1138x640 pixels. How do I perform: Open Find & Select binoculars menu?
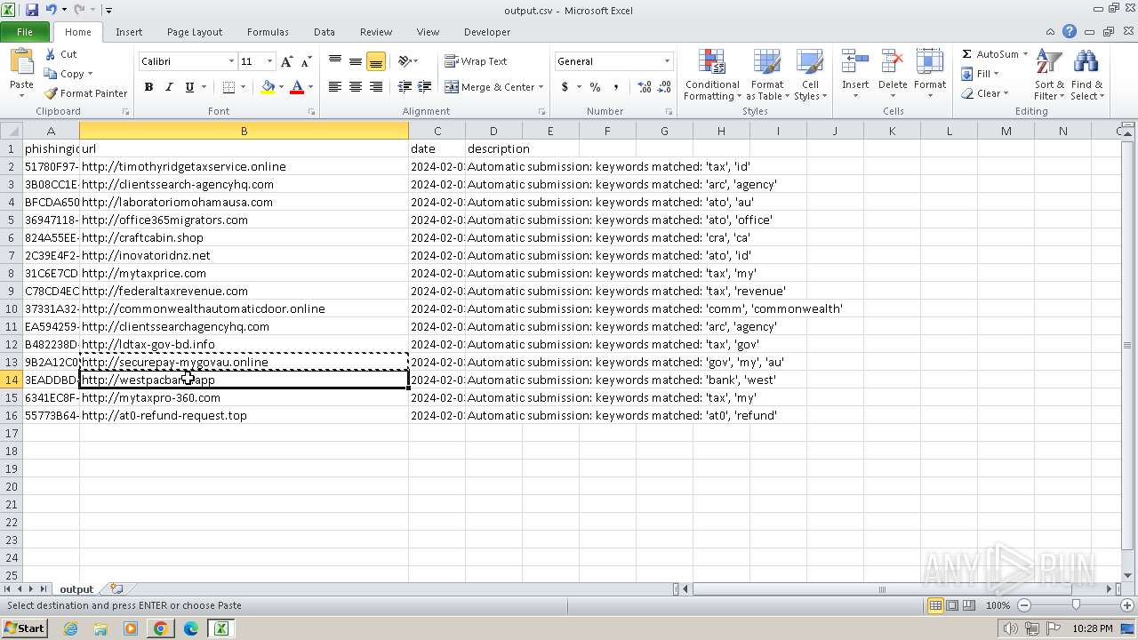[1086, 76]
